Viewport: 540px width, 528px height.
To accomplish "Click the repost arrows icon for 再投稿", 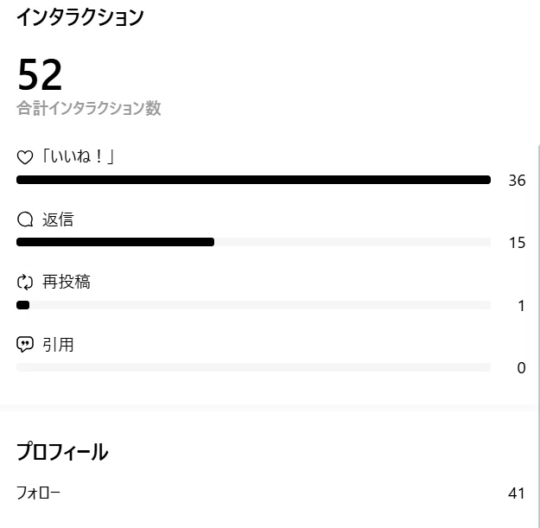I will [25, 282].
